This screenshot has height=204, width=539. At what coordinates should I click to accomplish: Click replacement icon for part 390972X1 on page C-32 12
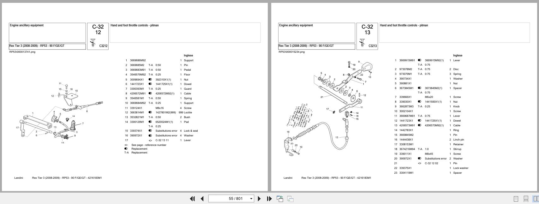pos(150,135)
